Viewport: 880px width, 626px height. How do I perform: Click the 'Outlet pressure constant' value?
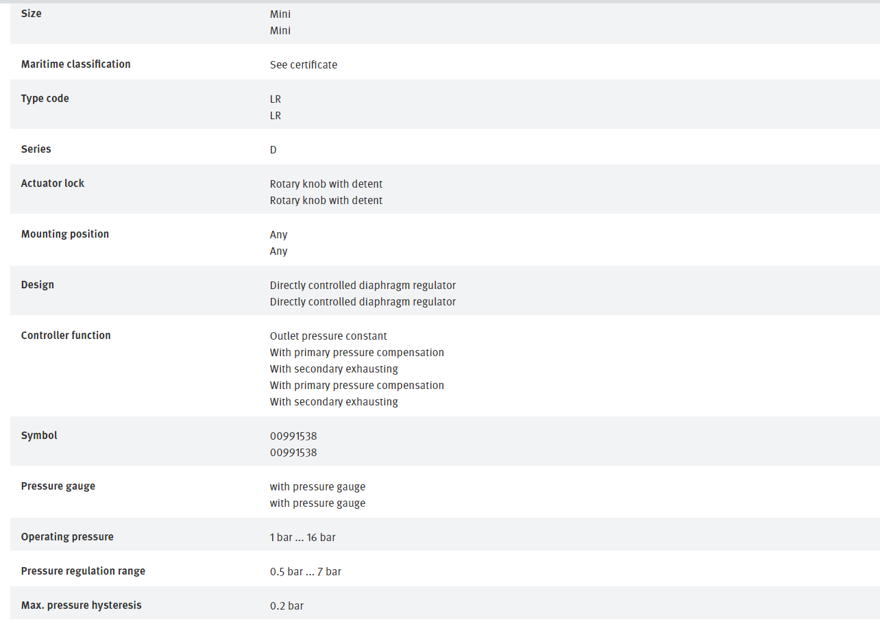click(x=328, y=336)
